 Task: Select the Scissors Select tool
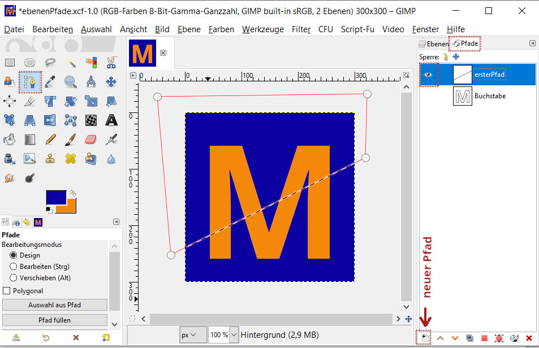coord(111,63)
